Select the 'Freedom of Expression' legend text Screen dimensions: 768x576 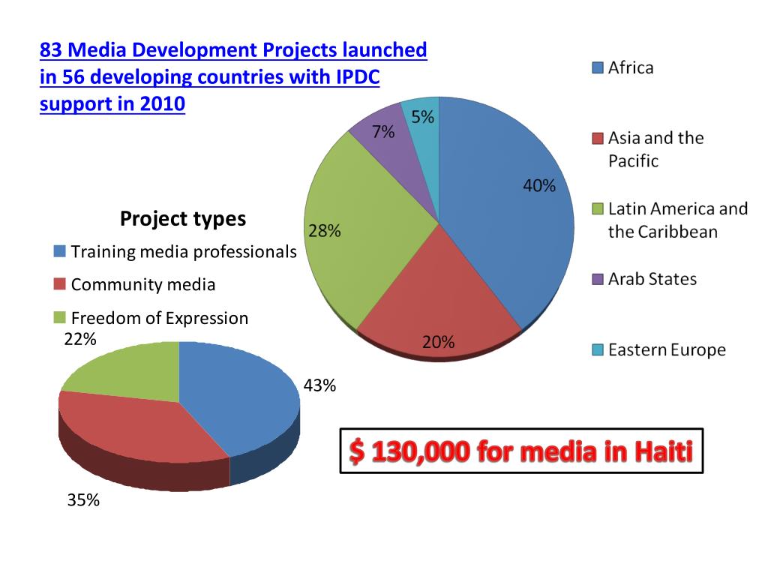pos(160,318)
